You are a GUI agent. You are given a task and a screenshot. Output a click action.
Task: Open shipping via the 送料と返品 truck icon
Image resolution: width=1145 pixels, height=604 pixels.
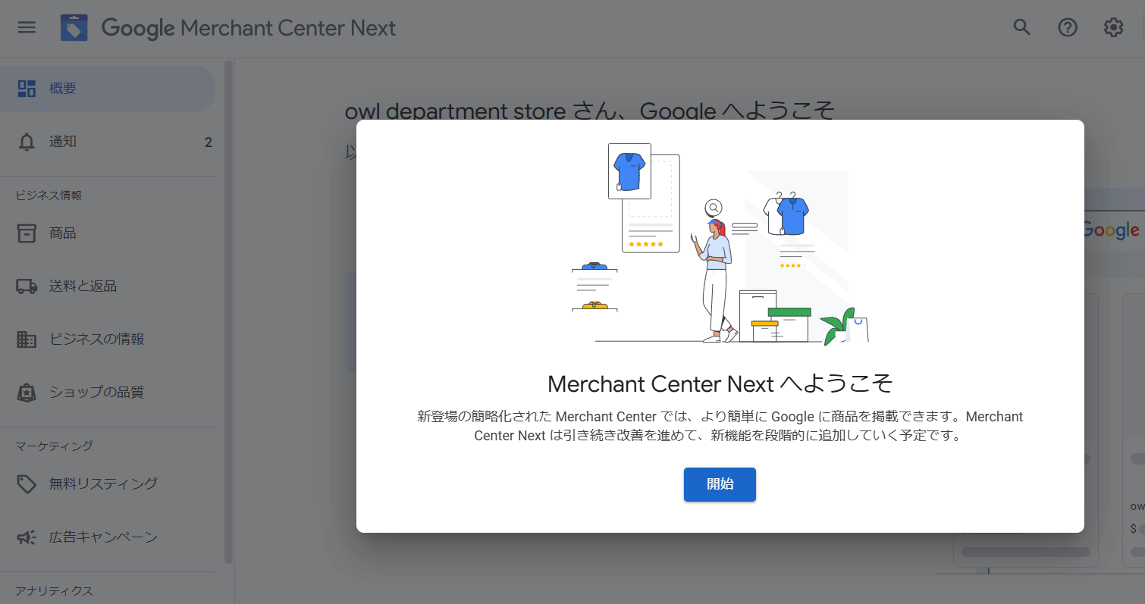27,286
